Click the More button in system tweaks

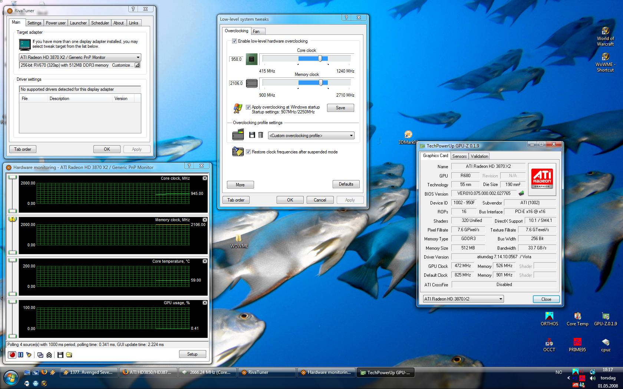pyautogui.click(x=240, y=185)
